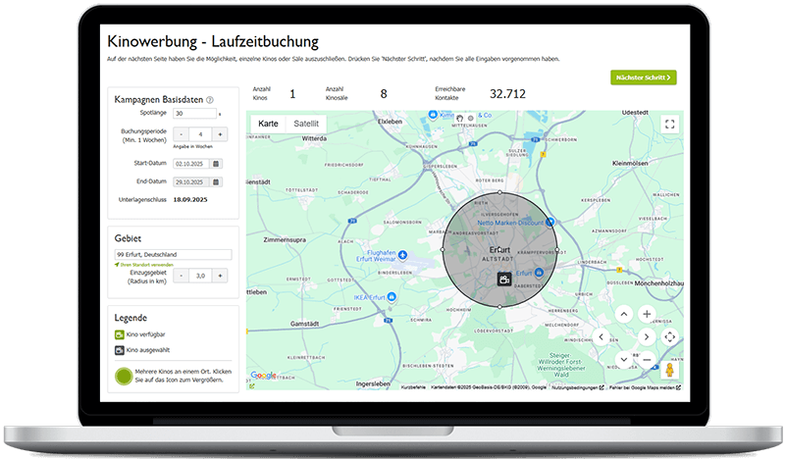Open help icon beside Kampagnen Basisdaten
Image resolution: width=785 pixels, height=459 pixels.
[210, 100]
